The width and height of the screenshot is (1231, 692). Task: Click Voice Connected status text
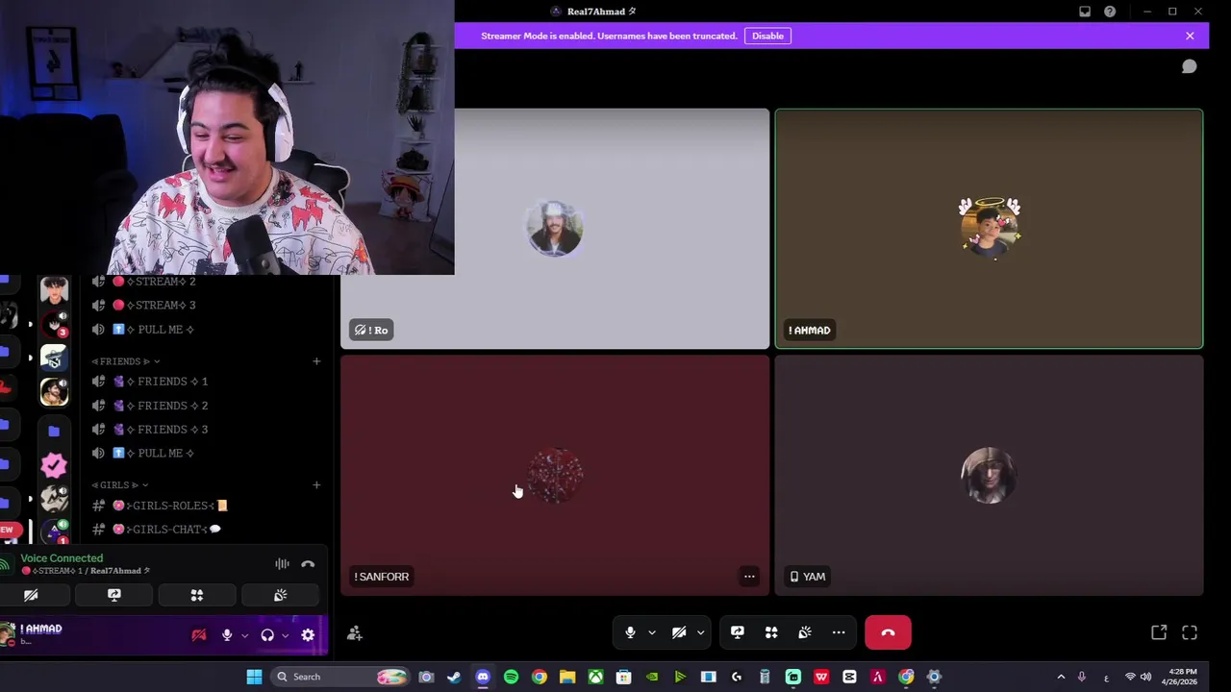[62, 558]
